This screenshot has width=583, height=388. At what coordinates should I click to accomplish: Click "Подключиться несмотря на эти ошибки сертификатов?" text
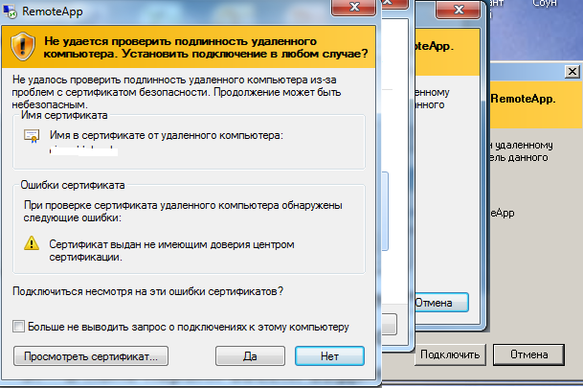148,291
